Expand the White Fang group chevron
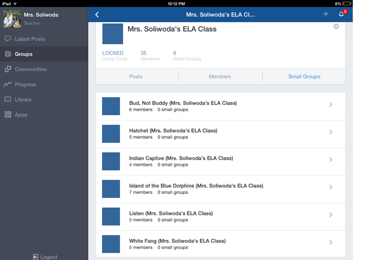Image resolution: width=381 pixels, height=260 pixels. click(330, 242)
